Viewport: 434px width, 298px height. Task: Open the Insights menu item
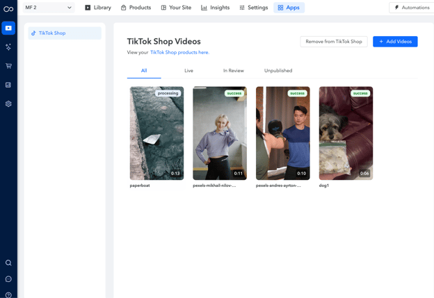[x=214, y=8]
